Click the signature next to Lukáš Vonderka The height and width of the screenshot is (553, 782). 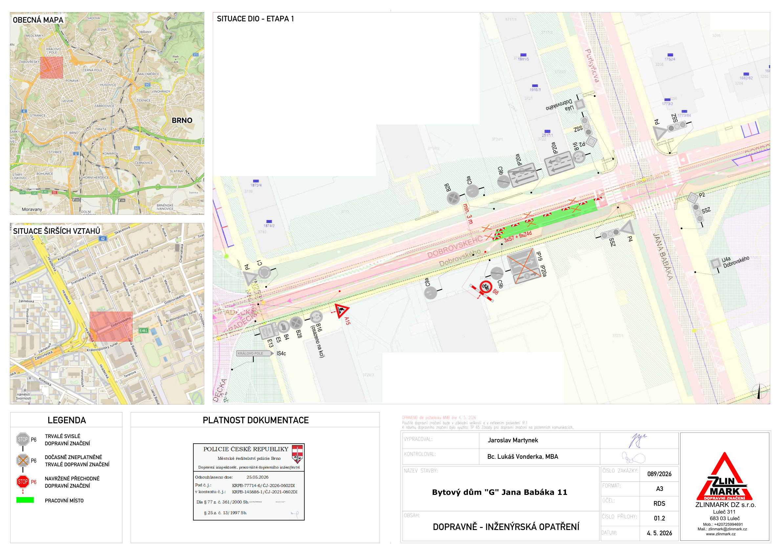[634, 457]
